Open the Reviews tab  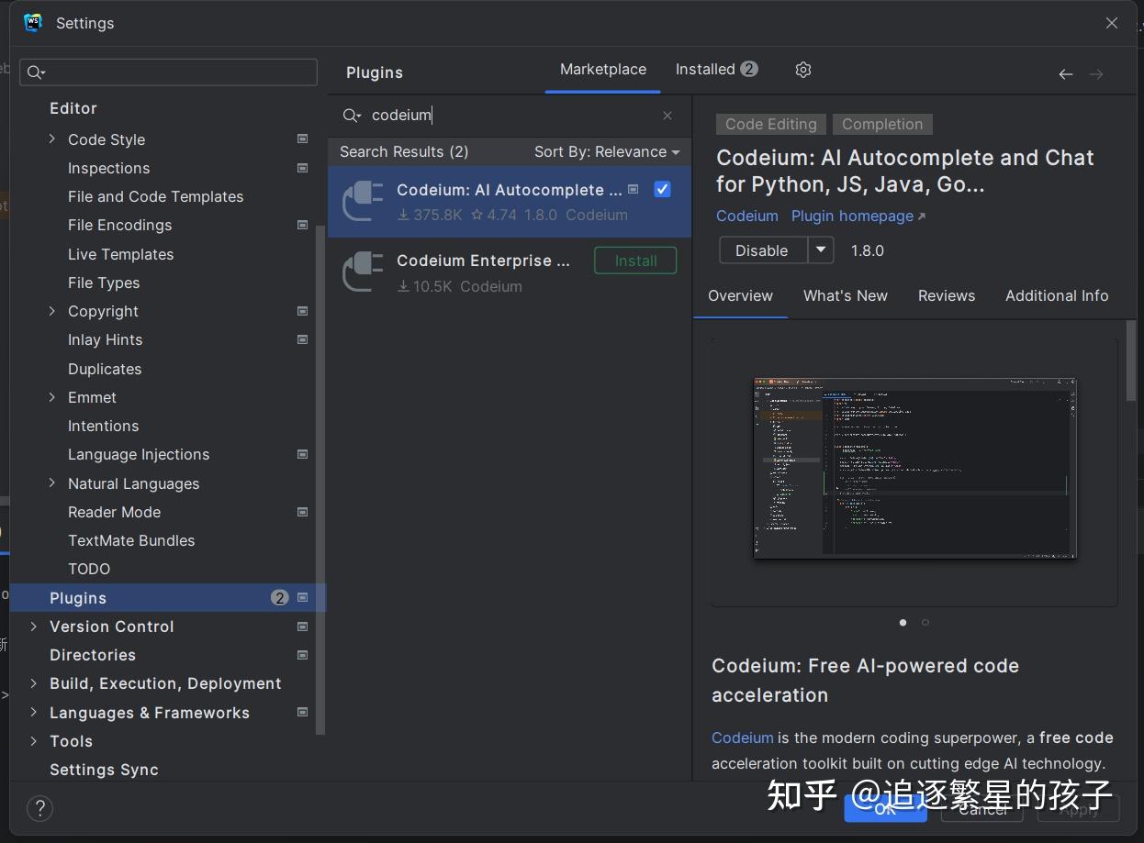[x=947, y=296]
